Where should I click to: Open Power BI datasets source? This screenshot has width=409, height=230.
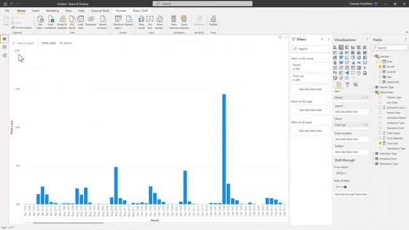(62, 22)
